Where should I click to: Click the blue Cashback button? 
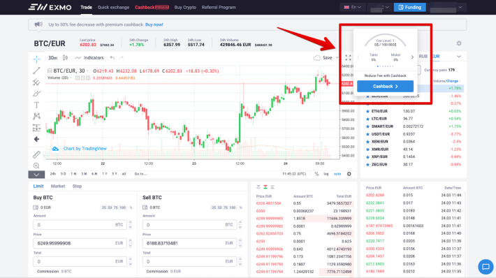385,87
